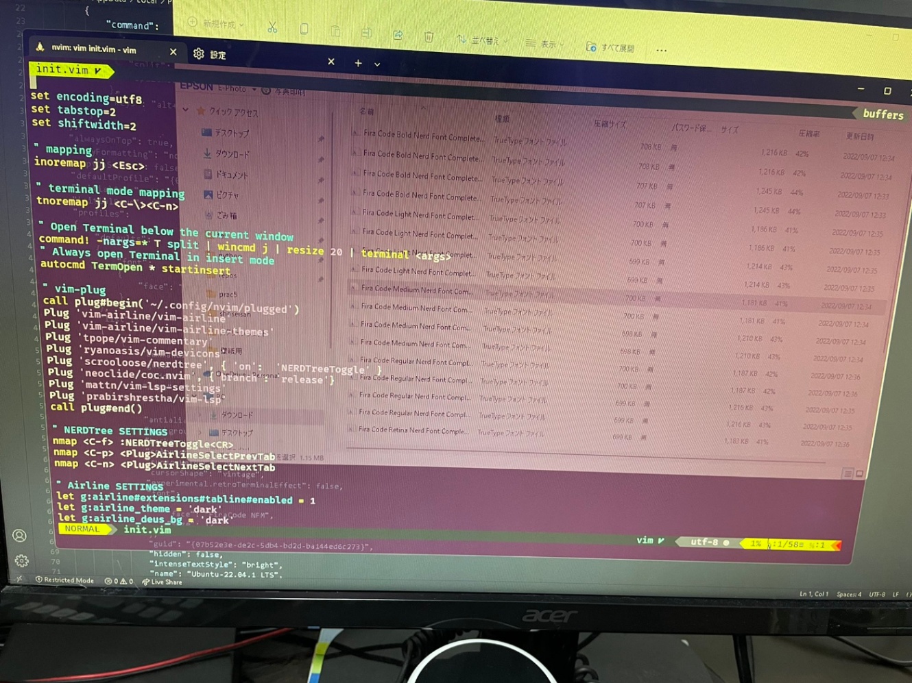
Task: Open errors and warnings count in status bar
Action: 119,581
